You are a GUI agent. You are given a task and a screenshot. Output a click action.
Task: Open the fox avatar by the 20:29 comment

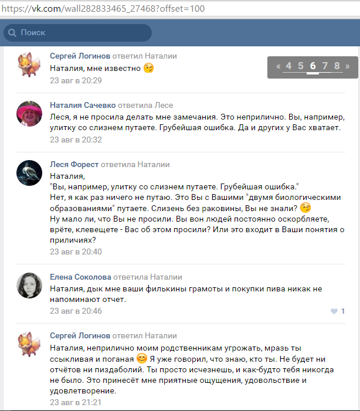29,64
